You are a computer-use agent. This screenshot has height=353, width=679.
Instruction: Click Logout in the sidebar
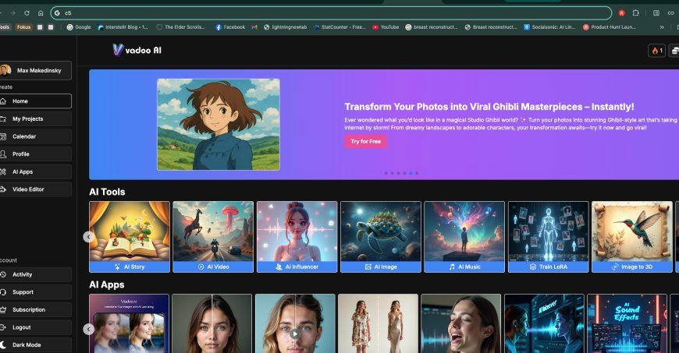[35, 327]
